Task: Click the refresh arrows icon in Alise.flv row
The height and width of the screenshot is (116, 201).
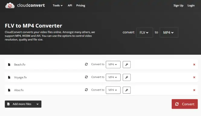Action: click(x=86, y=90)
